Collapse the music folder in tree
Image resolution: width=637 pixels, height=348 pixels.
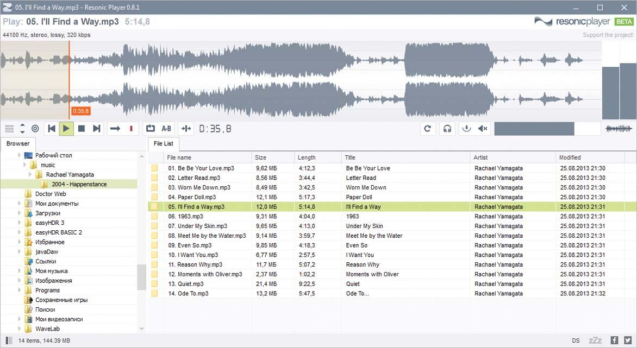tap(25, 165)
